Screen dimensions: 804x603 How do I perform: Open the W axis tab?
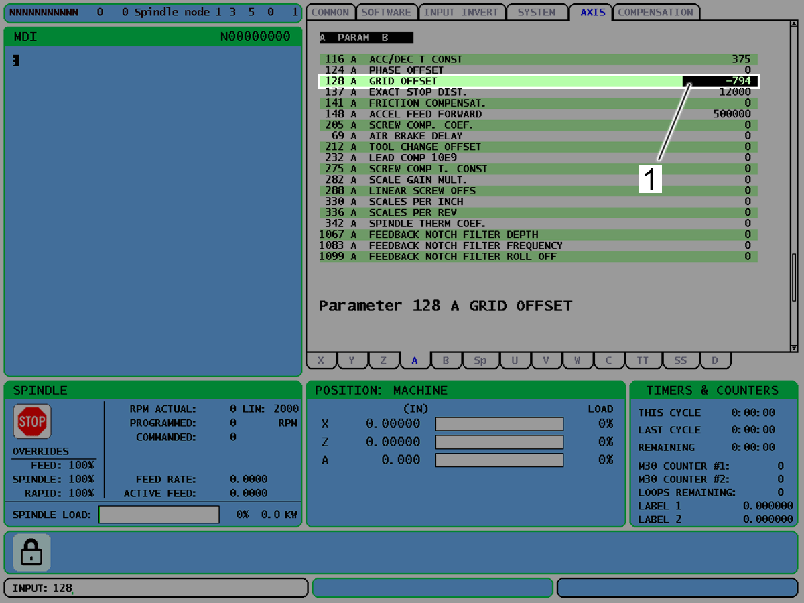coord(577,360)
